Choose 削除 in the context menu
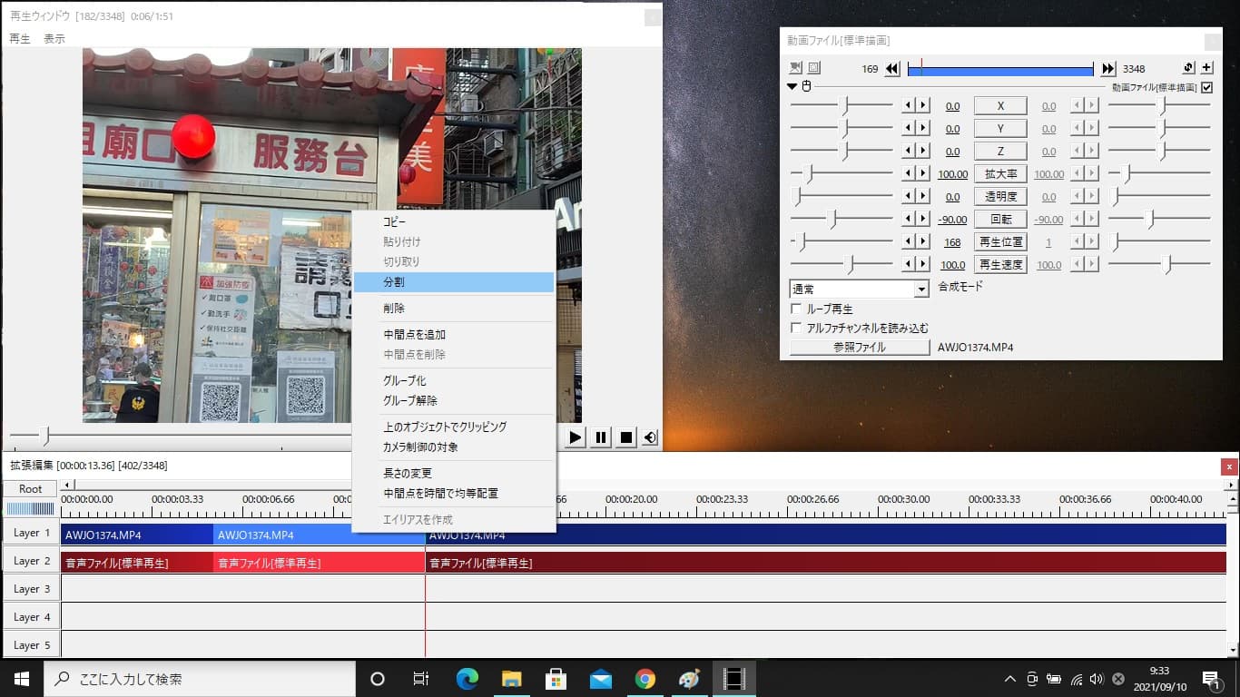 coord(454,309)
